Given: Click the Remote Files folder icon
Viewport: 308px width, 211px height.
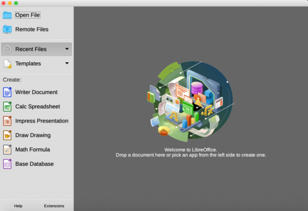Looking at the screenshot, I should click(x=7, y=30).
